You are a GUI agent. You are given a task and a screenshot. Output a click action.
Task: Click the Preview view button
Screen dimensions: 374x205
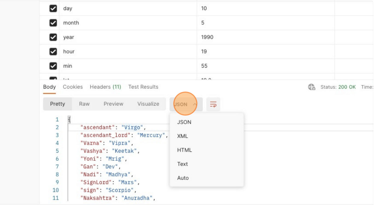click(x=113, y=104)
